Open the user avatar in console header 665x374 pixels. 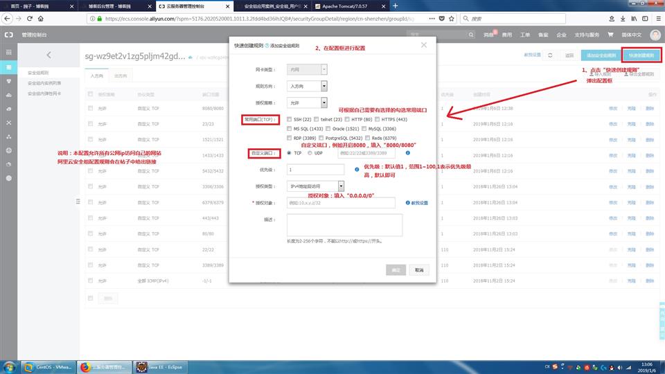pyautogui.click(x=655, y=35)
